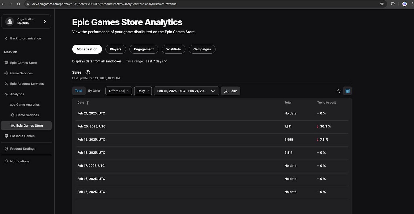Open Product Settings

23,149
